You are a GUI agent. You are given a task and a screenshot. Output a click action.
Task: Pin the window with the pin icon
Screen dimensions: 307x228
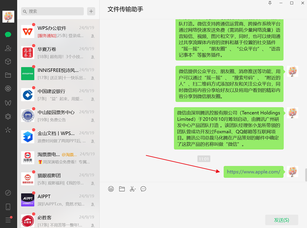[270, 3]
